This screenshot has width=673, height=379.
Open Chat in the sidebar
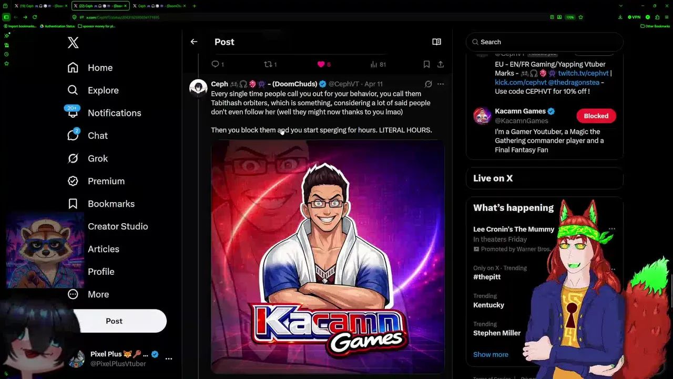pyautogui.click(x=87, y=136)
